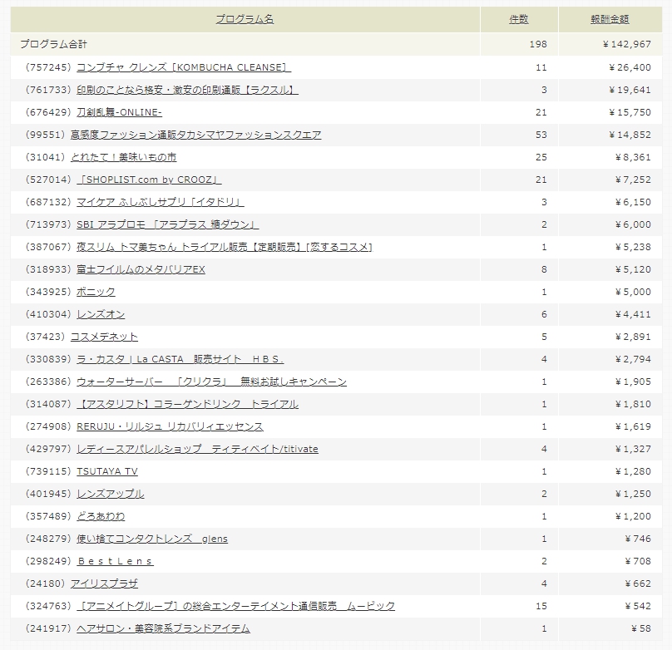Viewport: 672px width, 650px height.
Task: Click amount ¥1,619 in RERUJU row
Action: (x=633, y=426)
